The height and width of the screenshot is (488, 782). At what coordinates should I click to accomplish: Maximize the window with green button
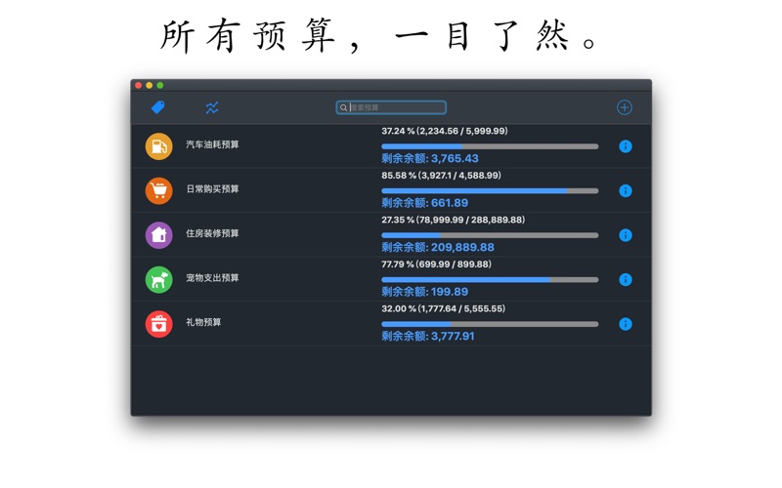160,85
